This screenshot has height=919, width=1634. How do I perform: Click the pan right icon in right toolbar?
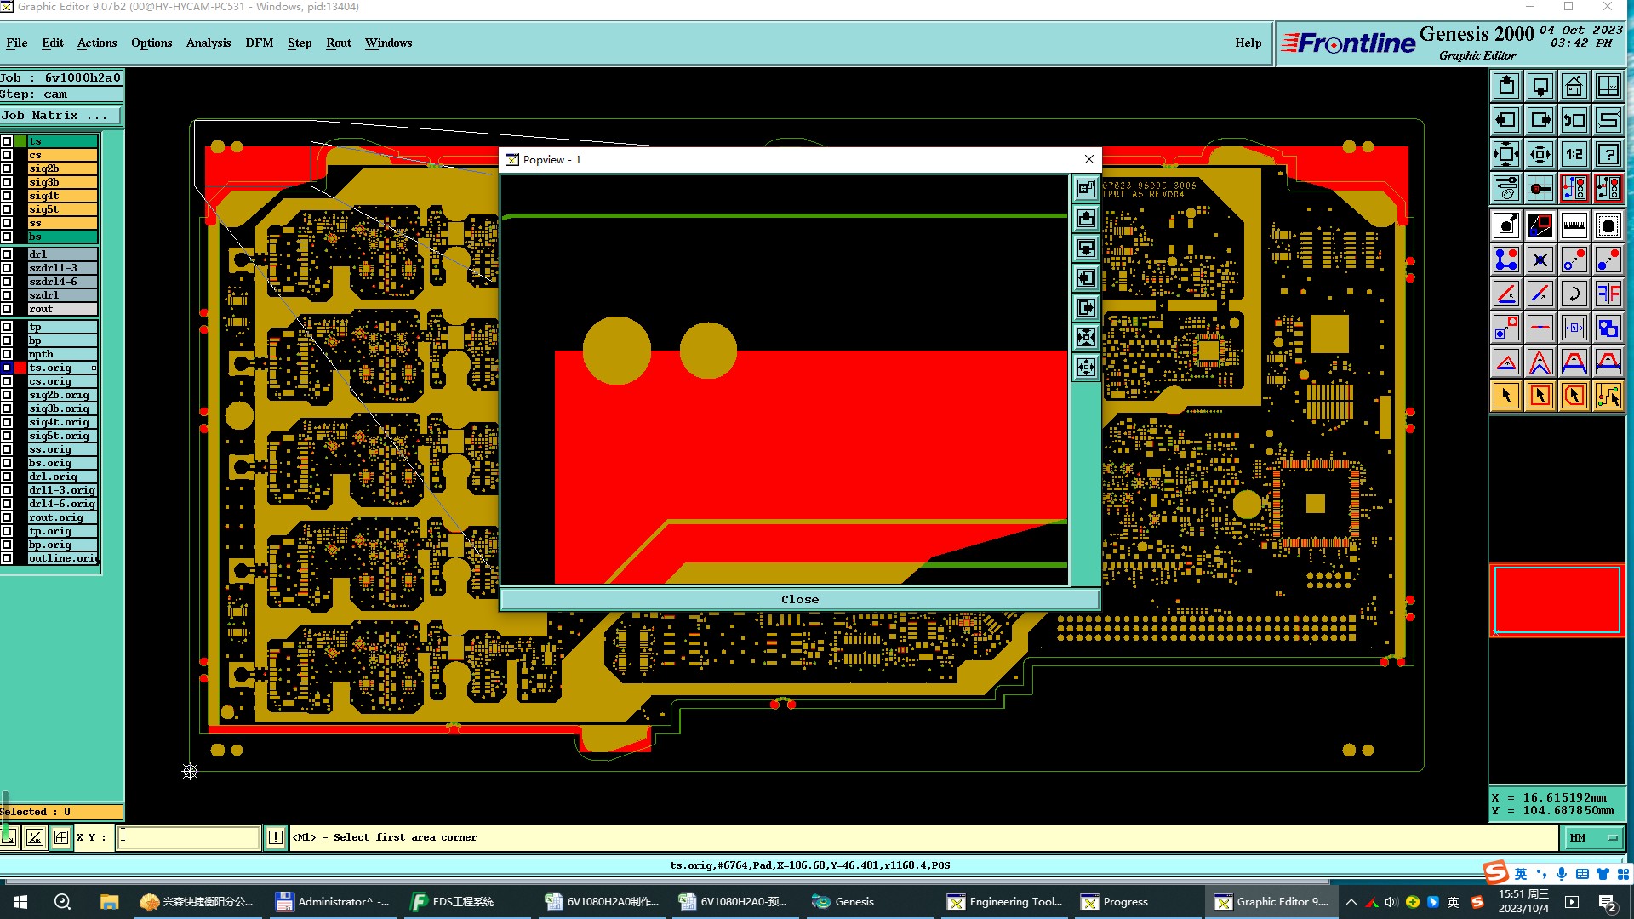1540,120
